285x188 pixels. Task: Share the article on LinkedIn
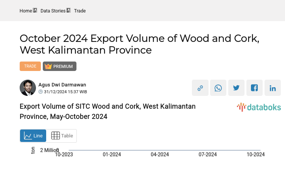tap(273, 88)
